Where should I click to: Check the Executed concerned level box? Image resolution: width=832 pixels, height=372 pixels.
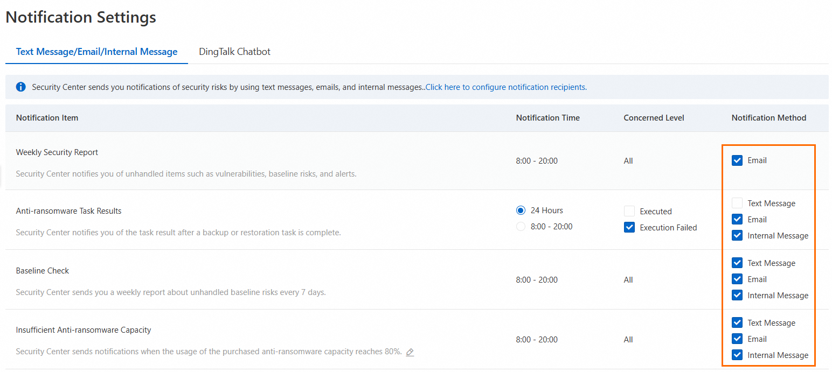(x=629, y=212)
